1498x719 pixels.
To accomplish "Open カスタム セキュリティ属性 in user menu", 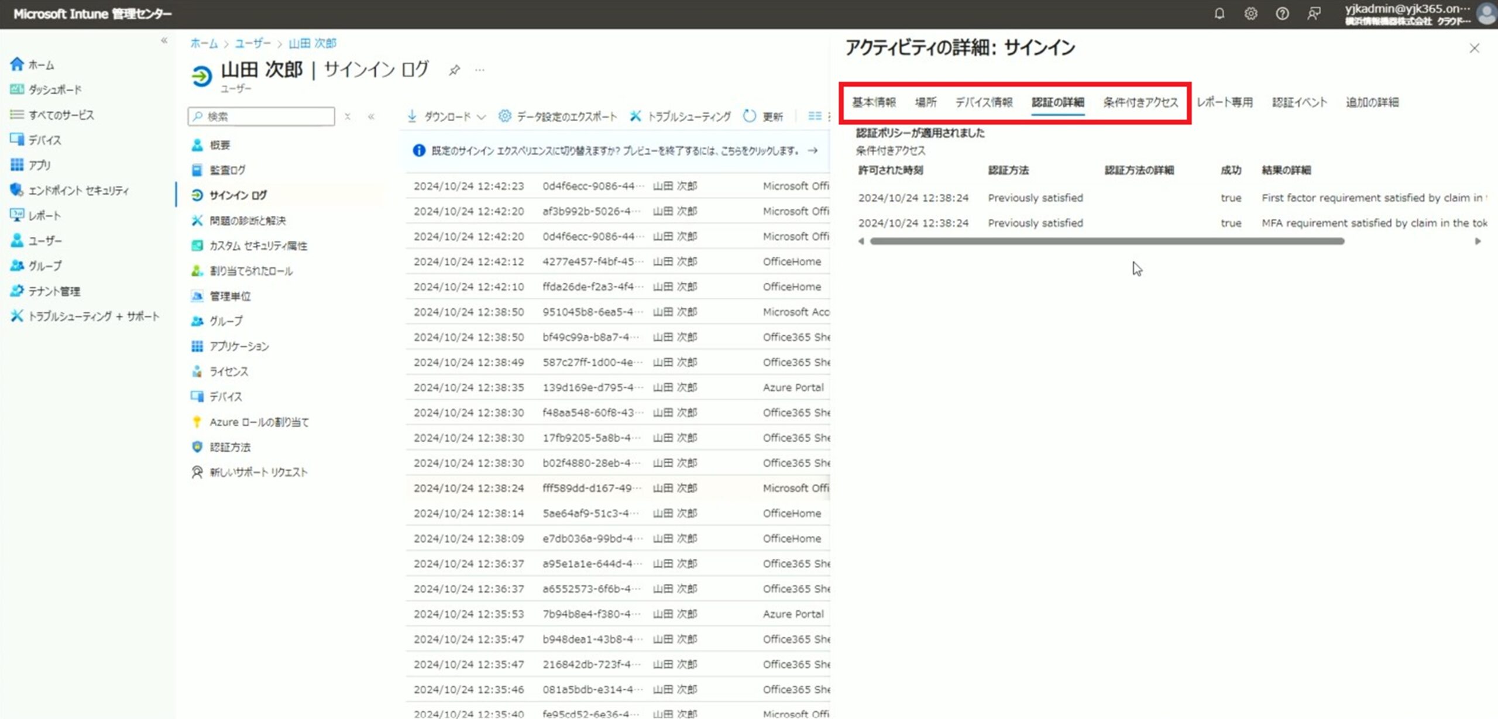I will (249, 246).
